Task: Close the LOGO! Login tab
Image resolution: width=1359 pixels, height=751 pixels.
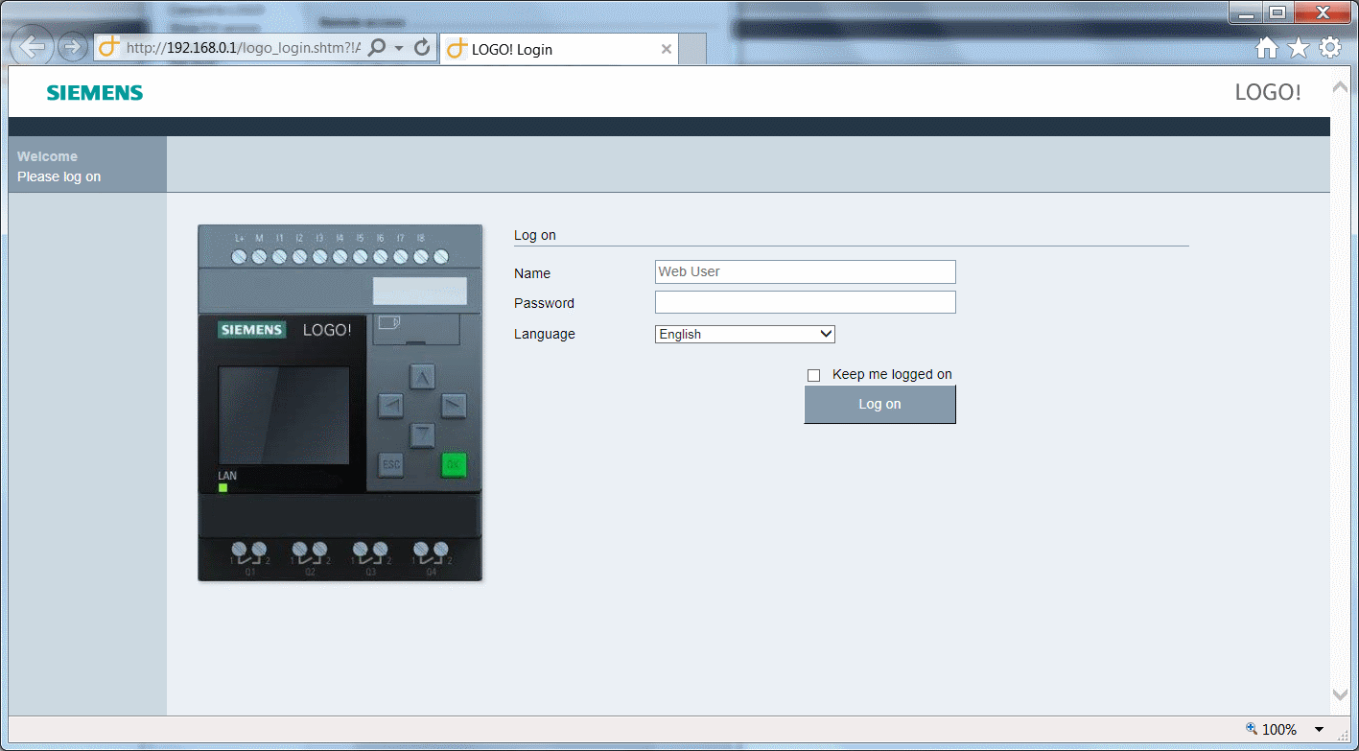Action: coord(667,49)
